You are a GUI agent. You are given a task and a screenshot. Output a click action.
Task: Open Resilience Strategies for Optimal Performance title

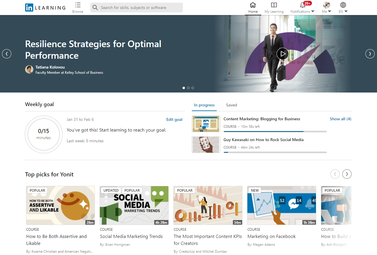click(x=93, y=50)
